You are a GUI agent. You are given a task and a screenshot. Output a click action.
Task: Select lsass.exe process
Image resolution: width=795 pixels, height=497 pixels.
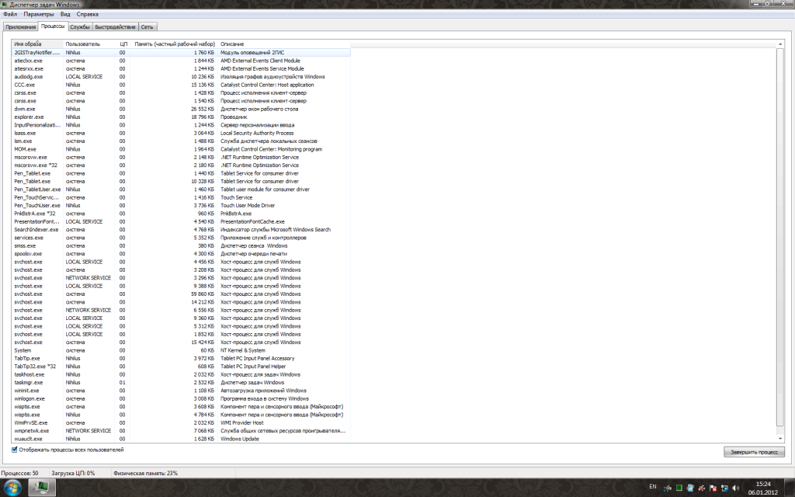pos(181,133)
